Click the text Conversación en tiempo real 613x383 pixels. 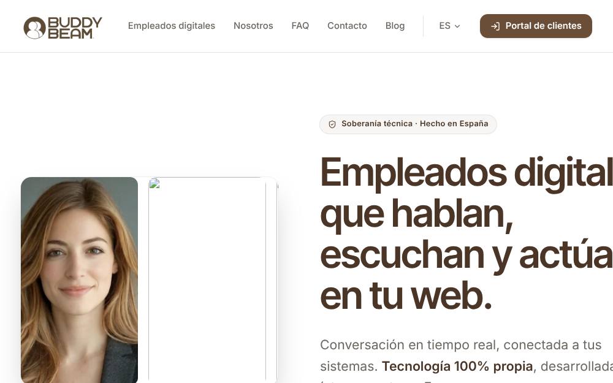tap(408, 345)
